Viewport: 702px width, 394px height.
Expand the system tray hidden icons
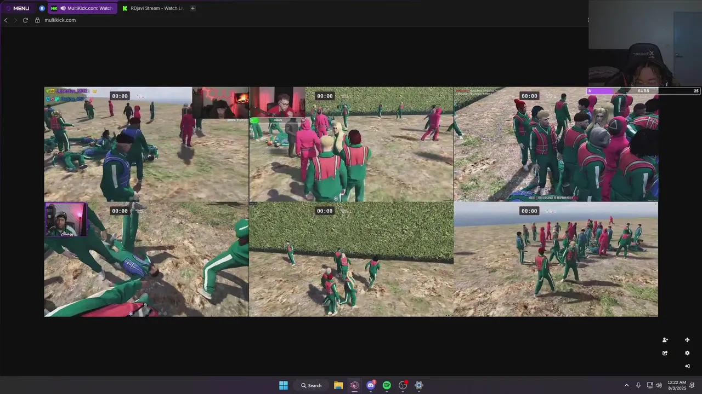pyautogui.click(x=626, y=385)
